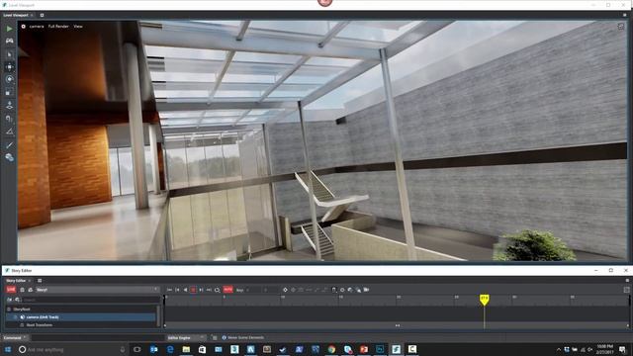The image size is (633, 356).
Task: Toggle angle snapping triangle icon
Action: tap(9, 132)
